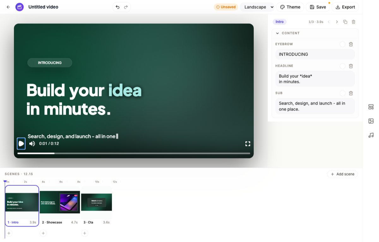
Task: Insert a scene below the Showcase thumbnail
Action: click(43, 233)
